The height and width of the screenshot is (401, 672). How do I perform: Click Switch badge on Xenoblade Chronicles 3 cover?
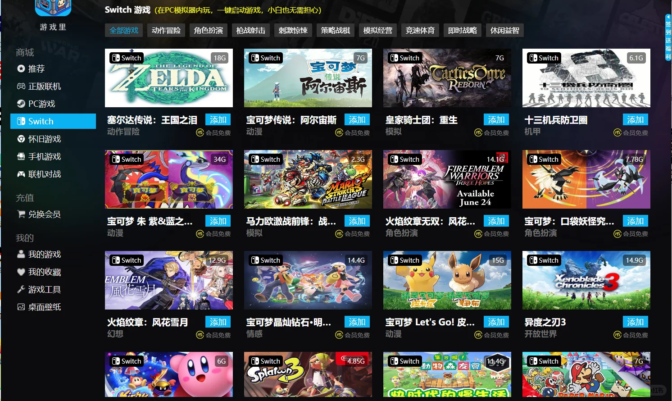[544, 260]
